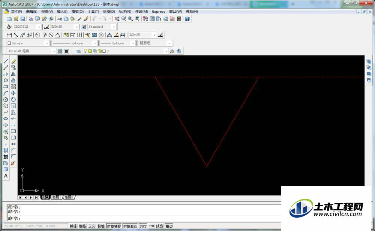The height and width of the screenshot is (231, 375).
Task: Toggle 捕捉 snap mode in status bar
Action: [73, 226]
